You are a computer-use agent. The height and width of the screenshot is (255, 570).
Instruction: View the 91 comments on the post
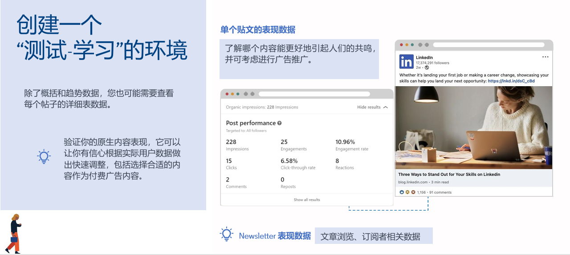[440, 192]
